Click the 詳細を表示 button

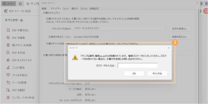pyautogui.click(x=180, y=37)
